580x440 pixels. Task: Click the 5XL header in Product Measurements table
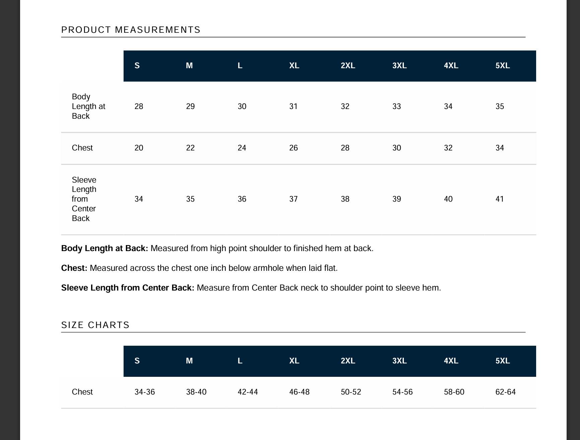[502, 66]
